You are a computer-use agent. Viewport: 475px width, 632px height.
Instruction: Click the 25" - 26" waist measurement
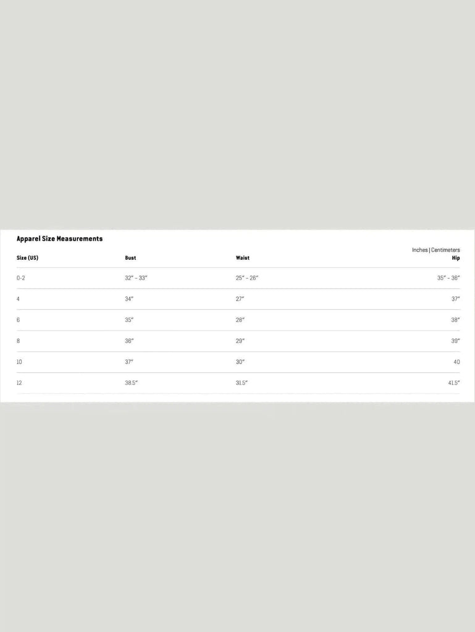point(246,278)
